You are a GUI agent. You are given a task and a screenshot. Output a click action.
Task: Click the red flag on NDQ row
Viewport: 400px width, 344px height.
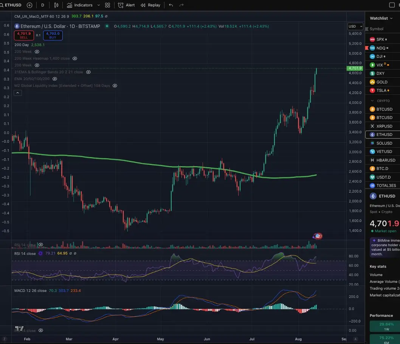(367, 48)
